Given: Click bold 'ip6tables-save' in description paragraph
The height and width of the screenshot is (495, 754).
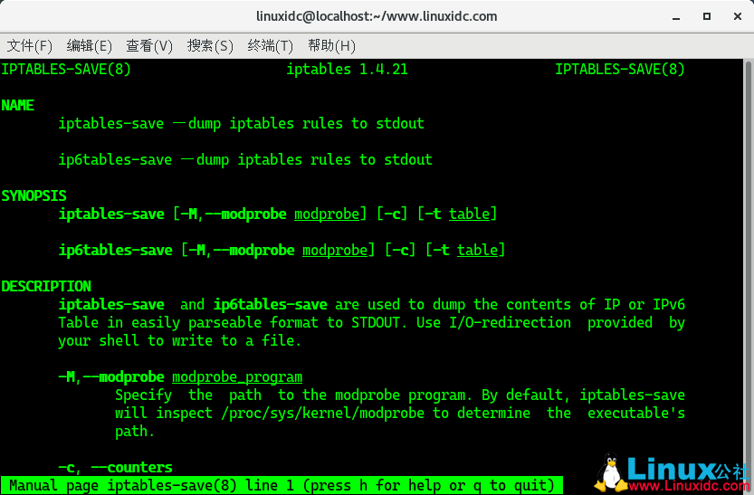Looking at the screenshot, I should point(271,304).
